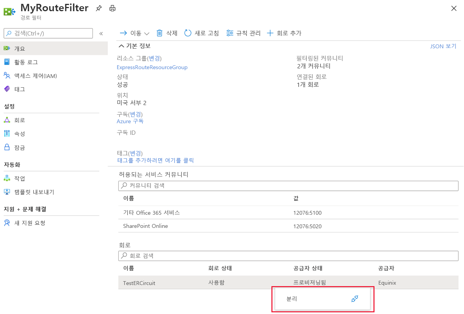
Task: Sort by 회로 상태 column header
Action: (x=220, y=268)
